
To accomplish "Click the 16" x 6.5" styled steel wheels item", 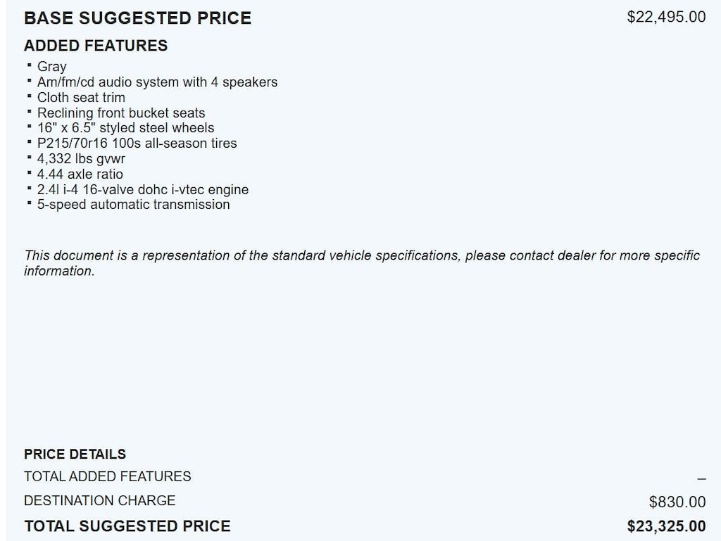I will click(x=125, y=128).
